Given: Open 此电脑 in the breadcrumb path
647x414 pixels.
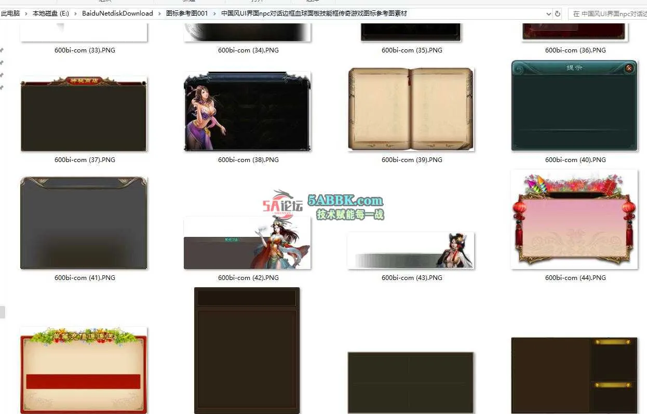Looking at the screenshot, I should coord(10,14).
